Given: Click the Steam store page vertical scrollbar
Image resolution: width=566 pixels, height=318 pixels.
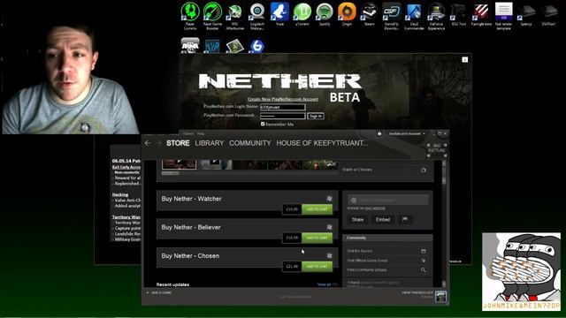Looking at the screenshot, I should click(x=444, y=223).
